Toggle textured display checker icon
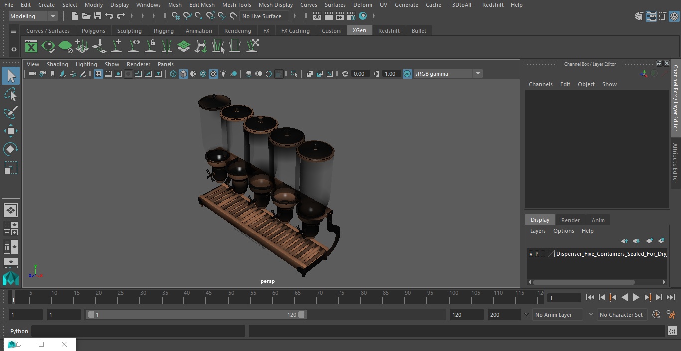The width and height of the screenshot is (681, 351). 213,74
